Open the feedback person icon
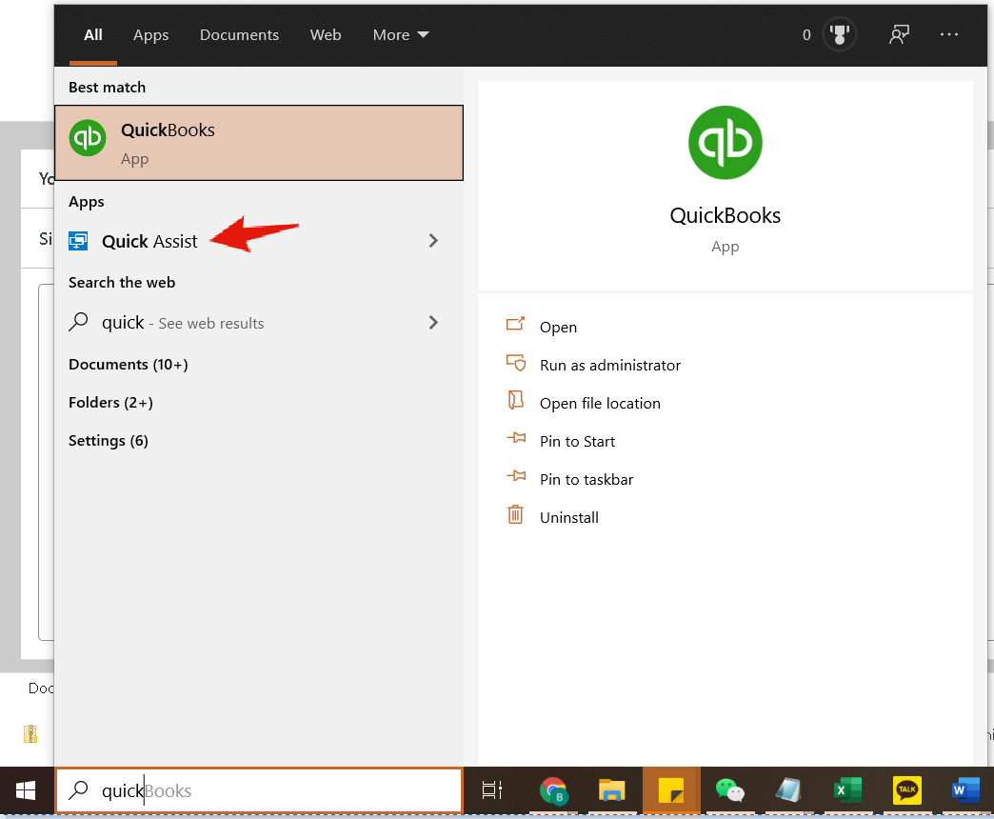Screen dimensions: 994x819 [899, 34]
